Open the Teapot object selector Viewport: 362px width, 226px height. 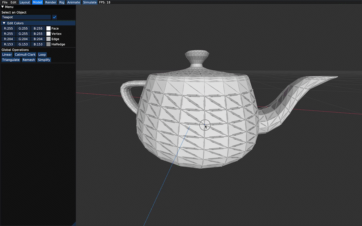pyautogui.click(x=26, y=17)
